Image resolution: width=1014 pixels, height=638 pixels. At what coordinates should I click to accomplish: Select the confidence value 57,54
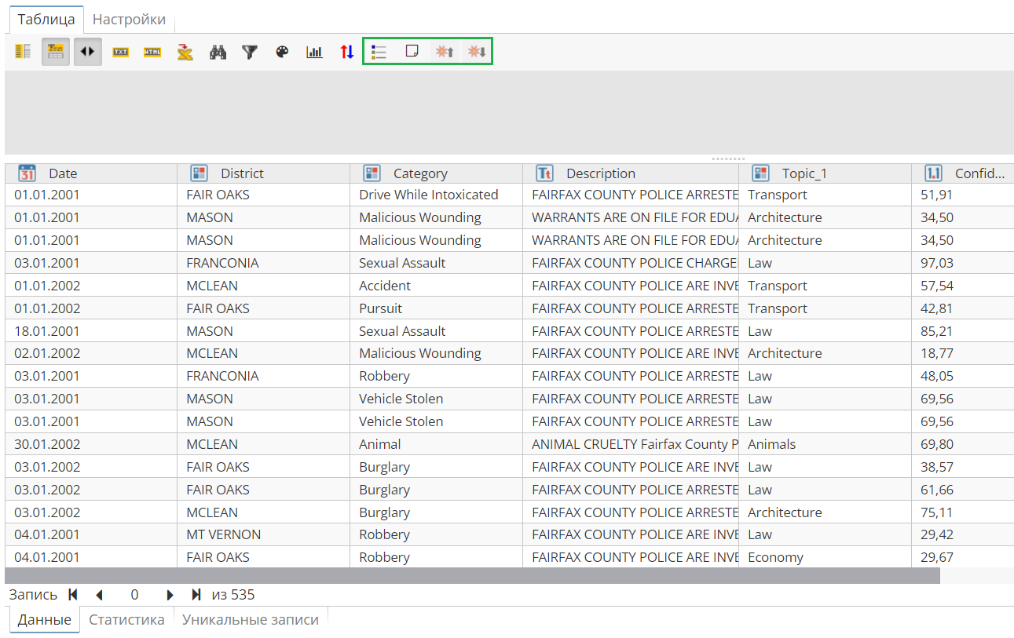point(963,286)
